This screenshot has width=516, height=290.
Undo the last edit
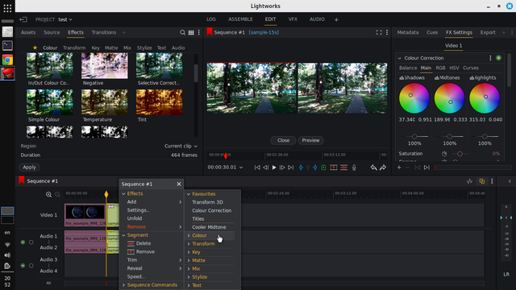[373, 168]
